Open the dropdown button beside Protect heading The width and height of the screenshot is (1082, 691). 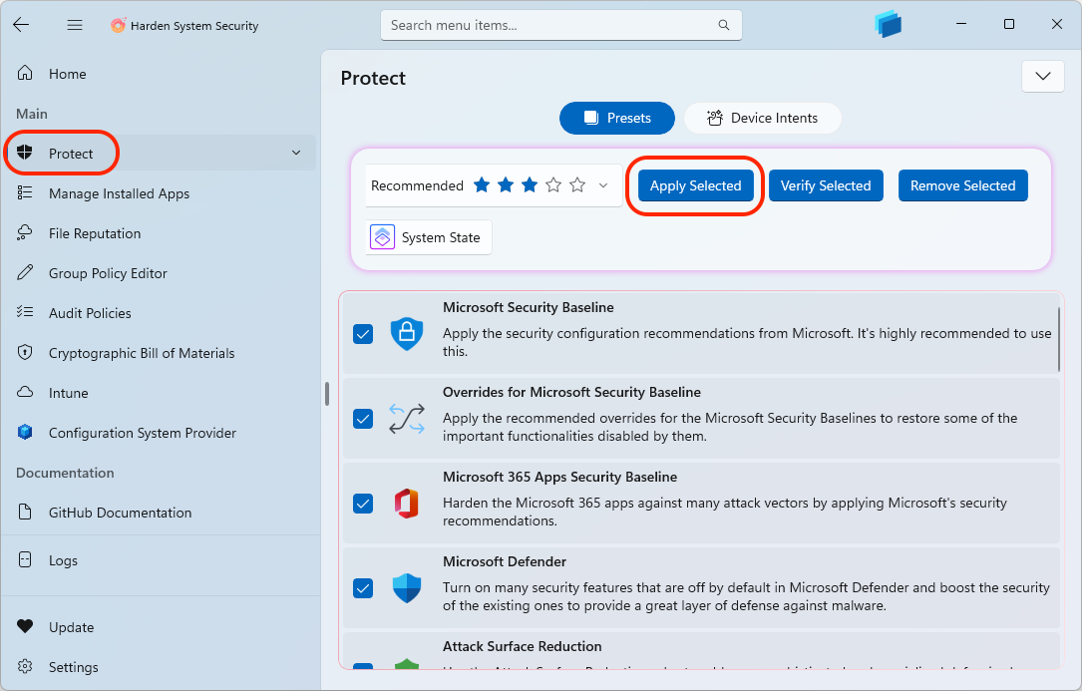1043,76
